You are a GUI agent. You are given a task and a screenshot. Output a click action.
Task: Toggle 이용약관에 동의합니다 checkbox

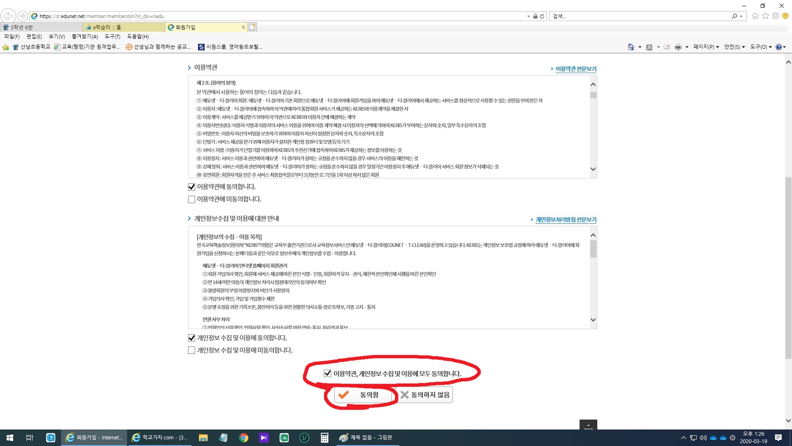[191, 187]
